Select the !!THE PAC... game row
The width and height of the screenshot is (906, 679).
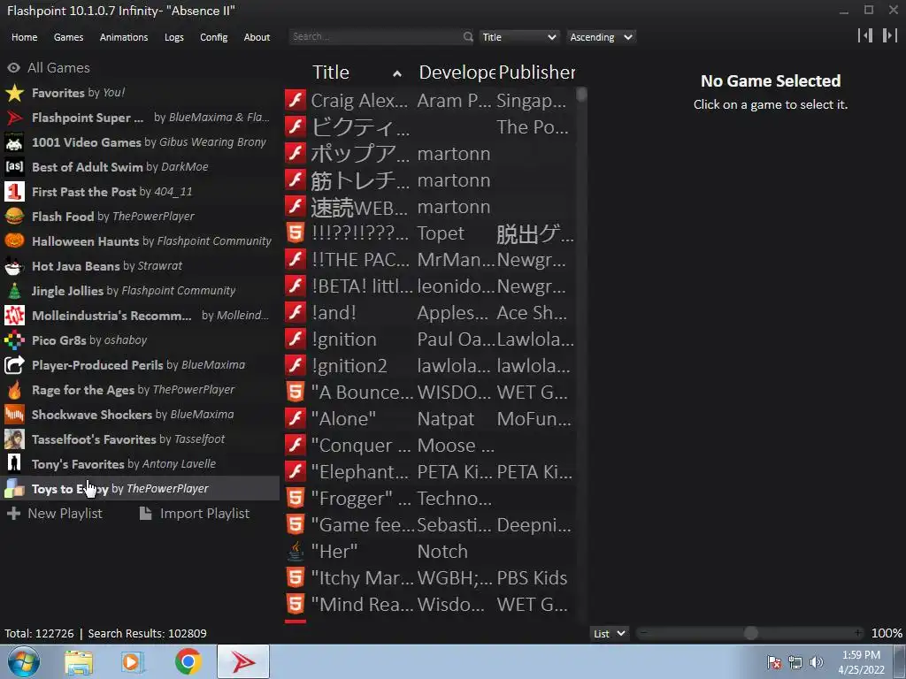pos(430,259)
